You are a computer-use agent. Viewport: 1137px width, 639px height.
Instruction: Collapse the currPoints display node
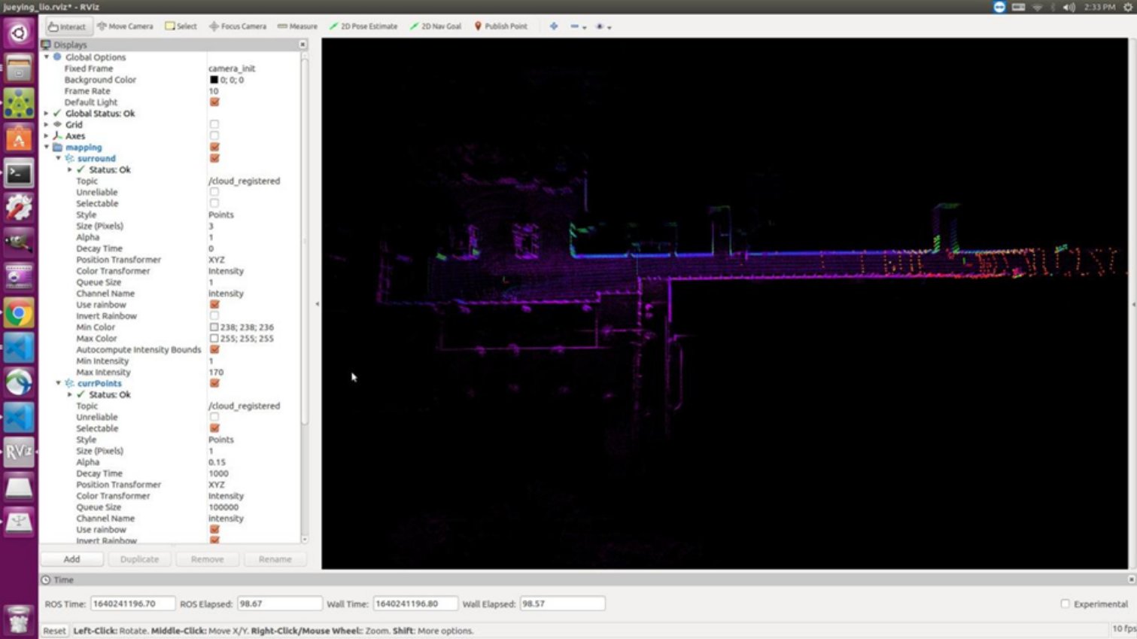point(59,383)
